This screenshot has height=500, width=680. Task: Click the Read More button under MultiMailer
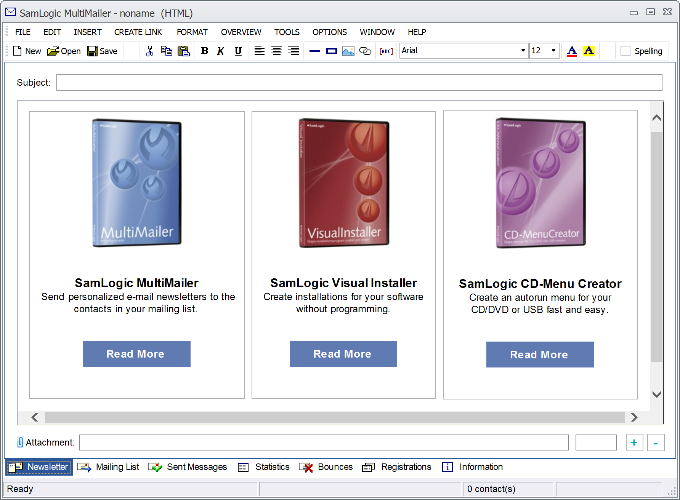(137, 354)
